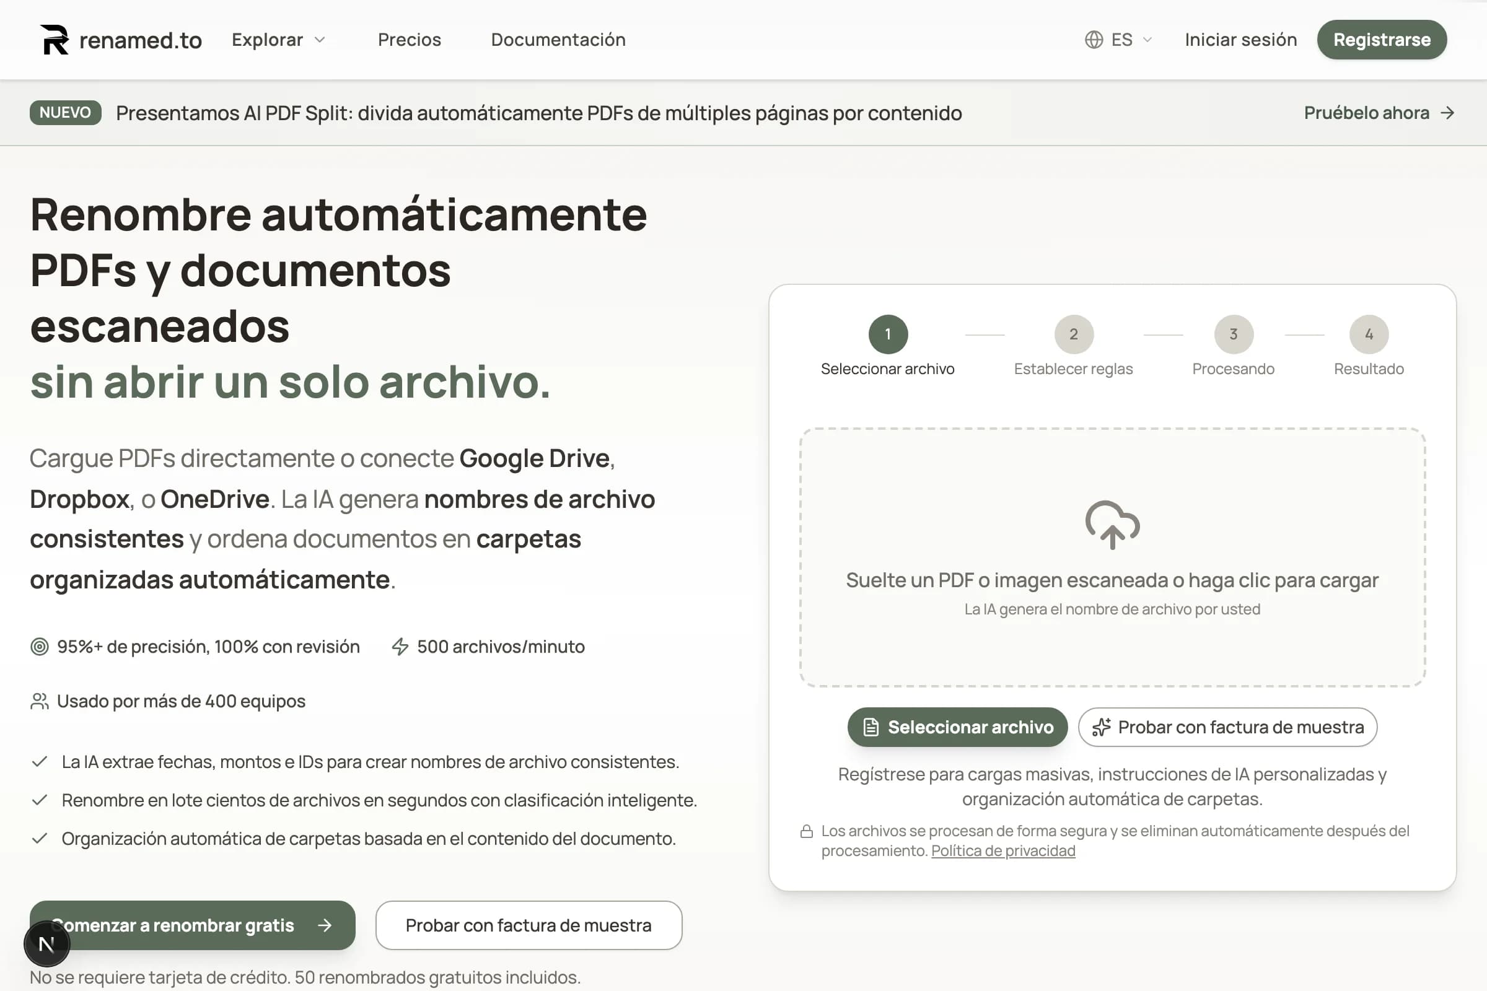Switch to the Documentación section
Image resolution: width=1487 pixels, height=991 pixels.
coord(558,39)
